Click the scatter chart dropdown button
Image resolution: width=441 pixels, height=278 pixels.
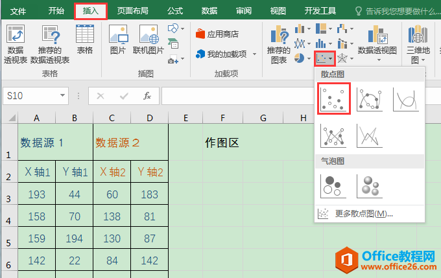coord(324,58)
